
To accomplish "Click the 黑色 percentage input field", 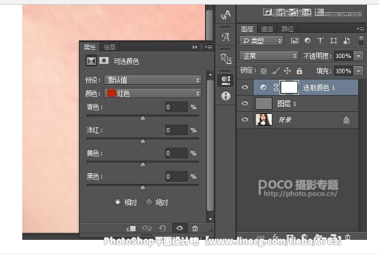I will (177, 177).
